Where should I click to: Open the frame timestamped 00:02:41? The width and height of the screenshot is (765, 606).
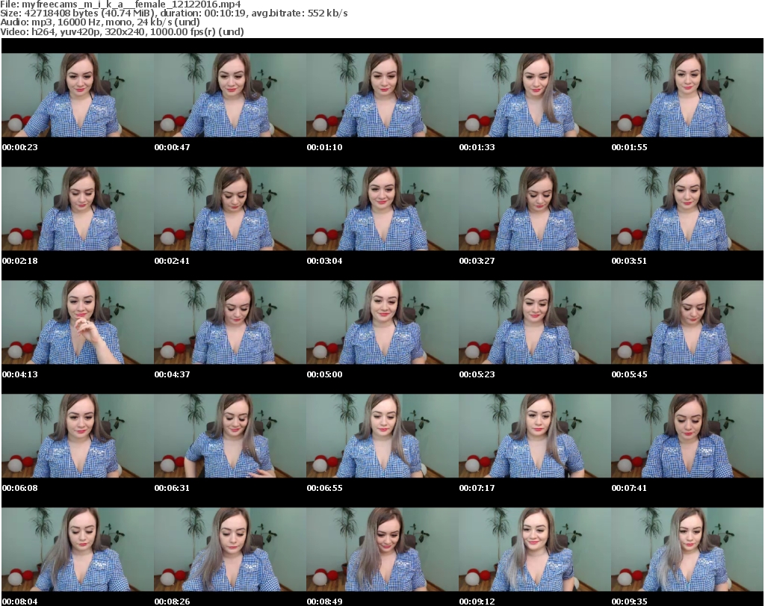[230, 208]
